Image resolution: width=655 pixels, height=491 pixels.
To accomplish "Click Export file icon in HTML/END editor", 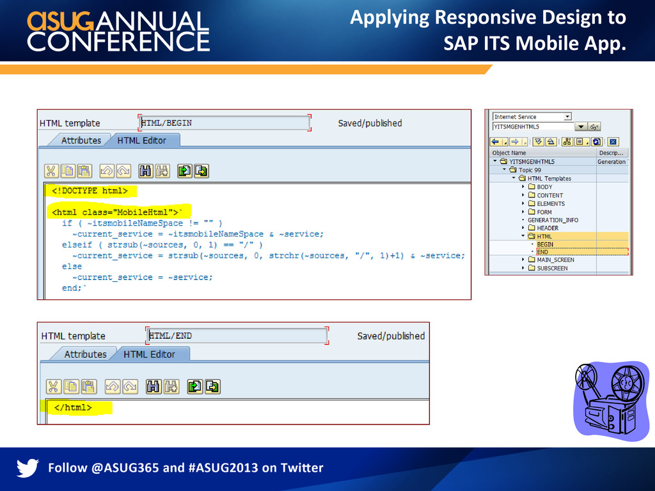I will 212,387.
